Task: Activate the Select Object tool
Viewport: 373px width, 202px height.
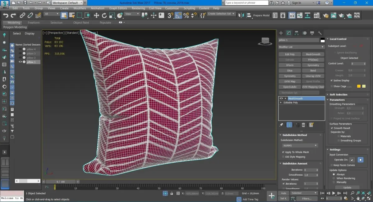Action: 64,15
